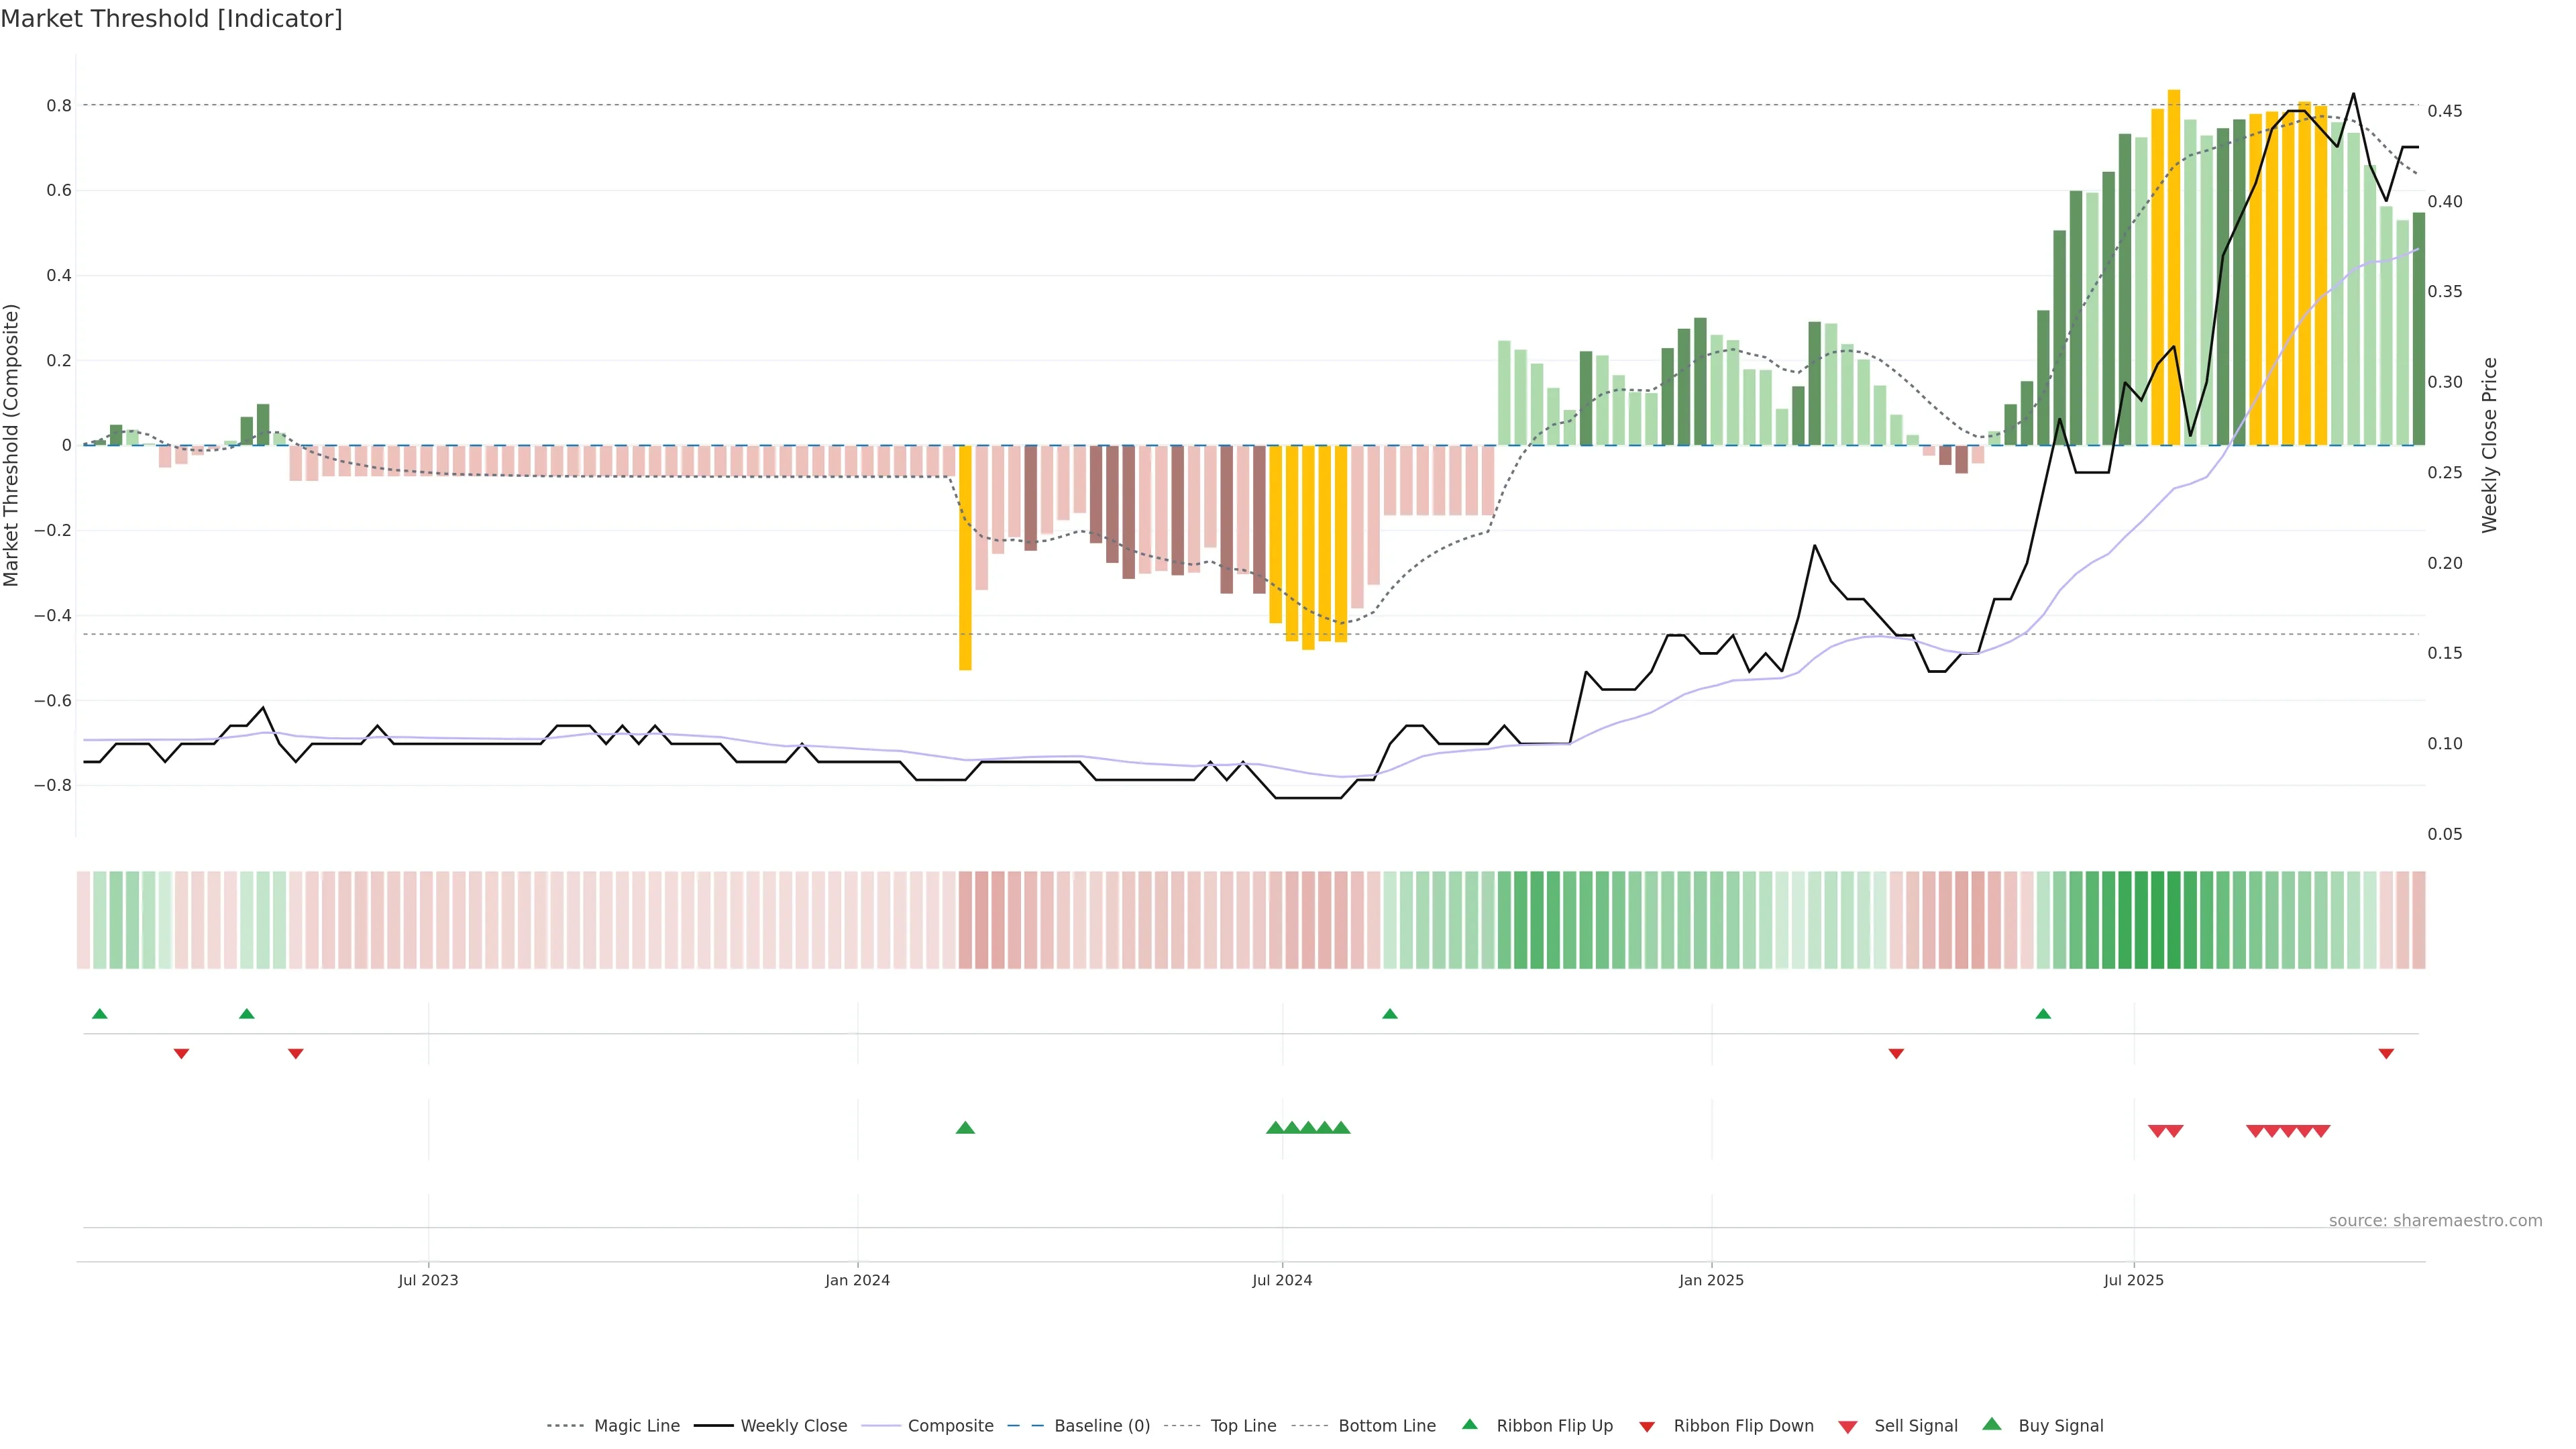The height and width of the screenshot is (1449, 2576).
Task: Click the Ribbon Flip Up legend icon
Action: 1469,1424
